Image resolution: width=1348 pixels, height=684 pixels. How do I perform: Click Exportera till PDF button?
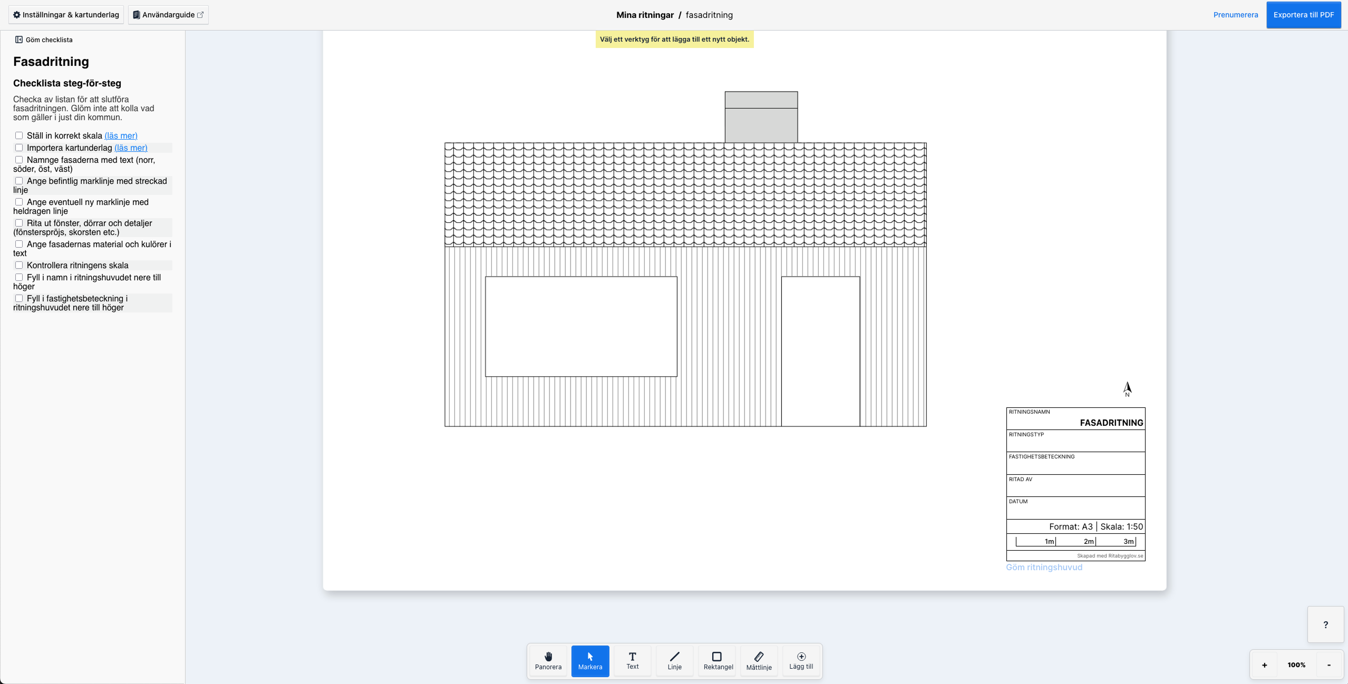pyautogui.click(x=1303, y=15)
